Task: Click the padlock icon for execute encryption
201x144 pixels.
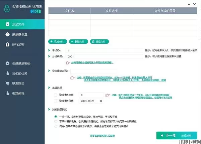Action: coord(7,44)
